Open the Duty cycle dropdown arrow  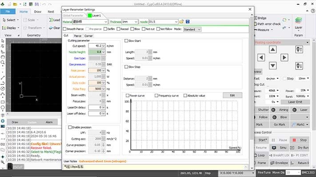(104, 83)
